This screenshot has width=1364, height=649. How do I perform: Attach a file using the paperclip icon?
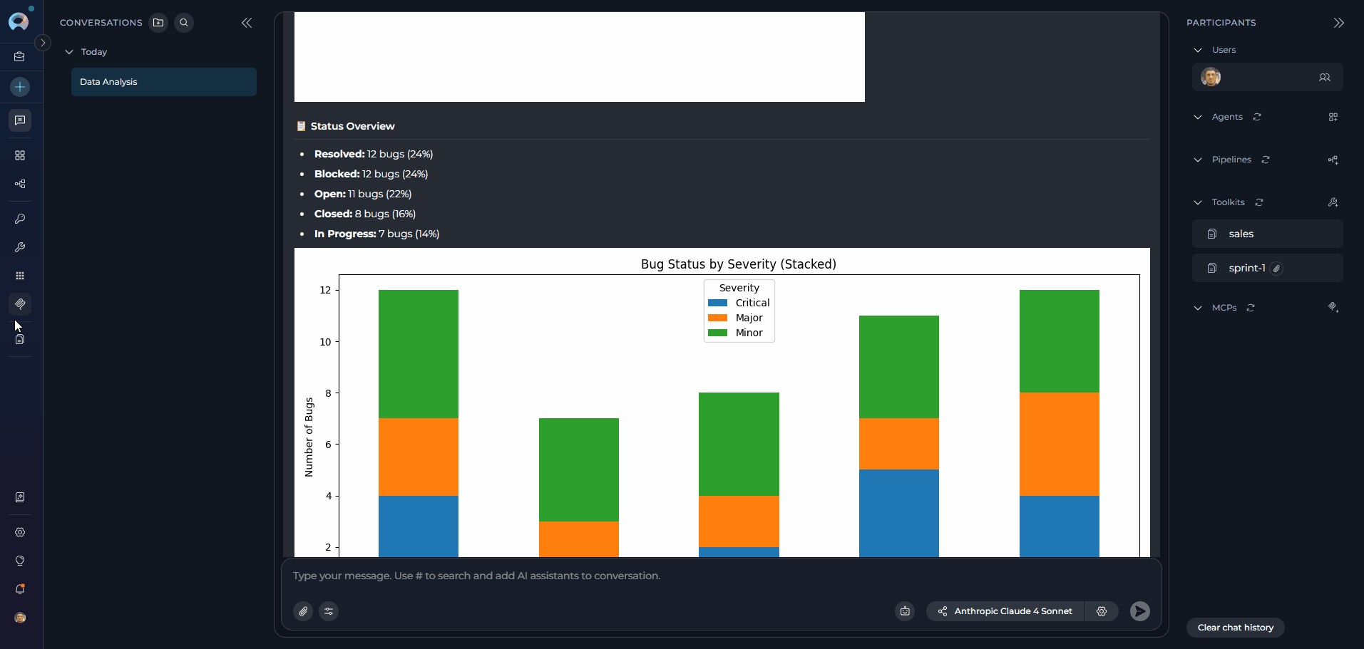pos(302,611)
